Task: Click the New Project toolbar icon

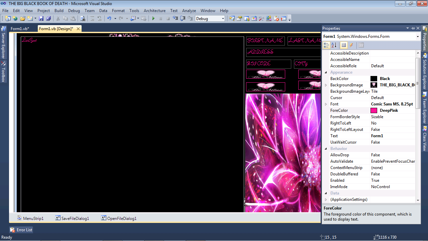Action: coord(7,19)
